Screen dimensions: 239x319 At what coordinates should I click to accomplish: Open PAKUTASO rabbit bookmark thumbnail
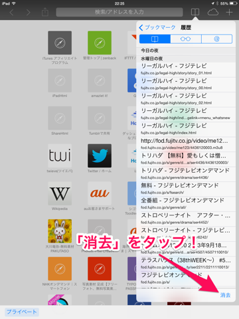point(60,231)
